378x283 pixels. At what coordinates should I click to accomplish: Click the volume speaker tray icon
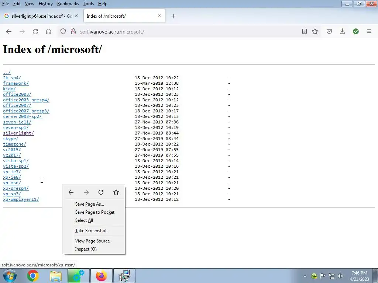click(x=340, y=276)
